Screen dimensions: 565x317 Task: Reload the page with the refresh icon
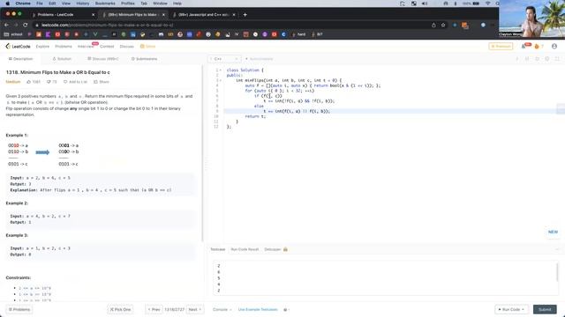click(26, 25)
